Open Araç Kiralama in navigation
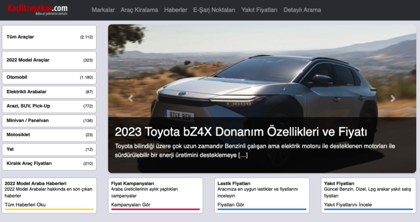Image resolution: width=420 pixels, height=222 pixels. 139,10
